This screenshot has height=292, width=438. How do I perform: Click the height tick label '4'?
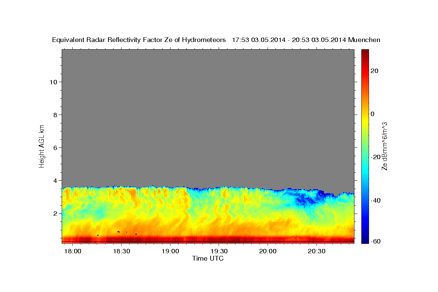[x=55, y=180]
